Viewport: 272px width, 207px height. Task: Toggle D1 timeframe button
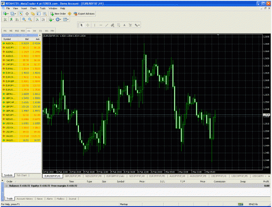pyautogui.click(x=41, y=31)
